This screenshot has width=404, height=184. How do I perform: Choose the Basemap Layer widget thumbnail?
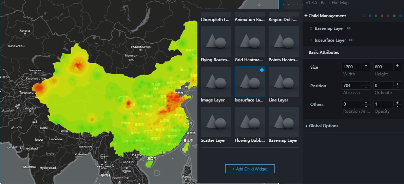coord(284,122)
